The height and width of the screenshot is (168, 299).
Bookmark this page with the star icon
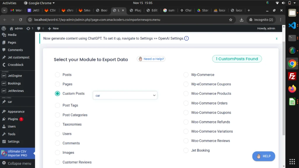click(x=231, y=20)
